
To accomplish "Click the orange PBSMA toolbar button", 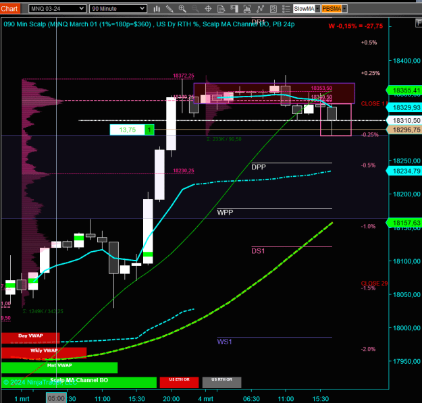I will coord(332,9).
